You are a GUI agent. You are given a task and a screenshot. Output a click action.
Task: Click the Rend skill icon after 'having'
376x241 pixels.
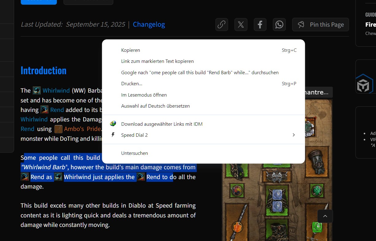(x=44, y=109)
